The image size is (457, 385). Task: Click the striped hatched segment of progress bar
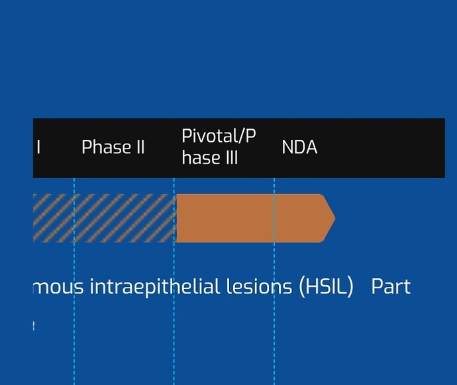(105, 218)
